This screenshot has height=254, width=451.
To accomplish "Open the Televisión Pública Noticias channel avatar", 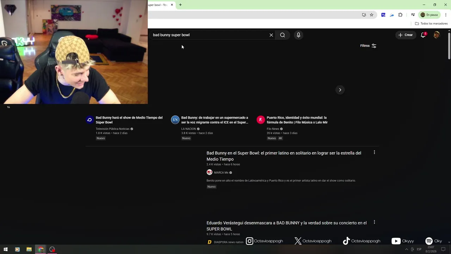I will point(89,120).
